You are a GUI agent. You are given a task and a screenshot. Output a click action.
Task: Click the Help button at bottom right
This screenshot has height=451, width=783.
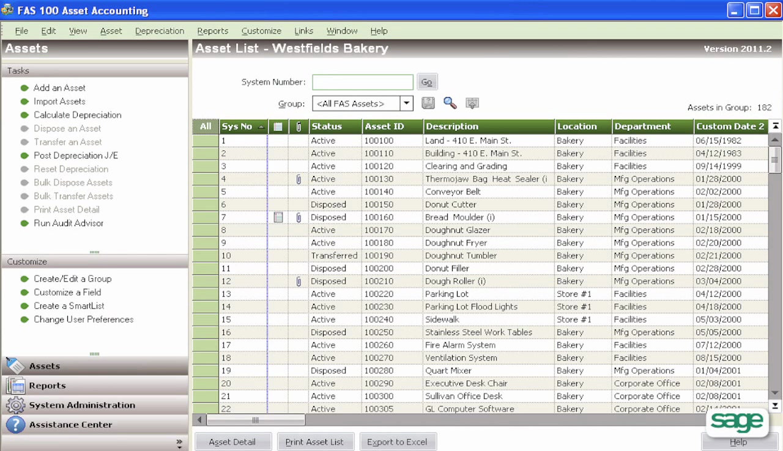tap(738, 442)
